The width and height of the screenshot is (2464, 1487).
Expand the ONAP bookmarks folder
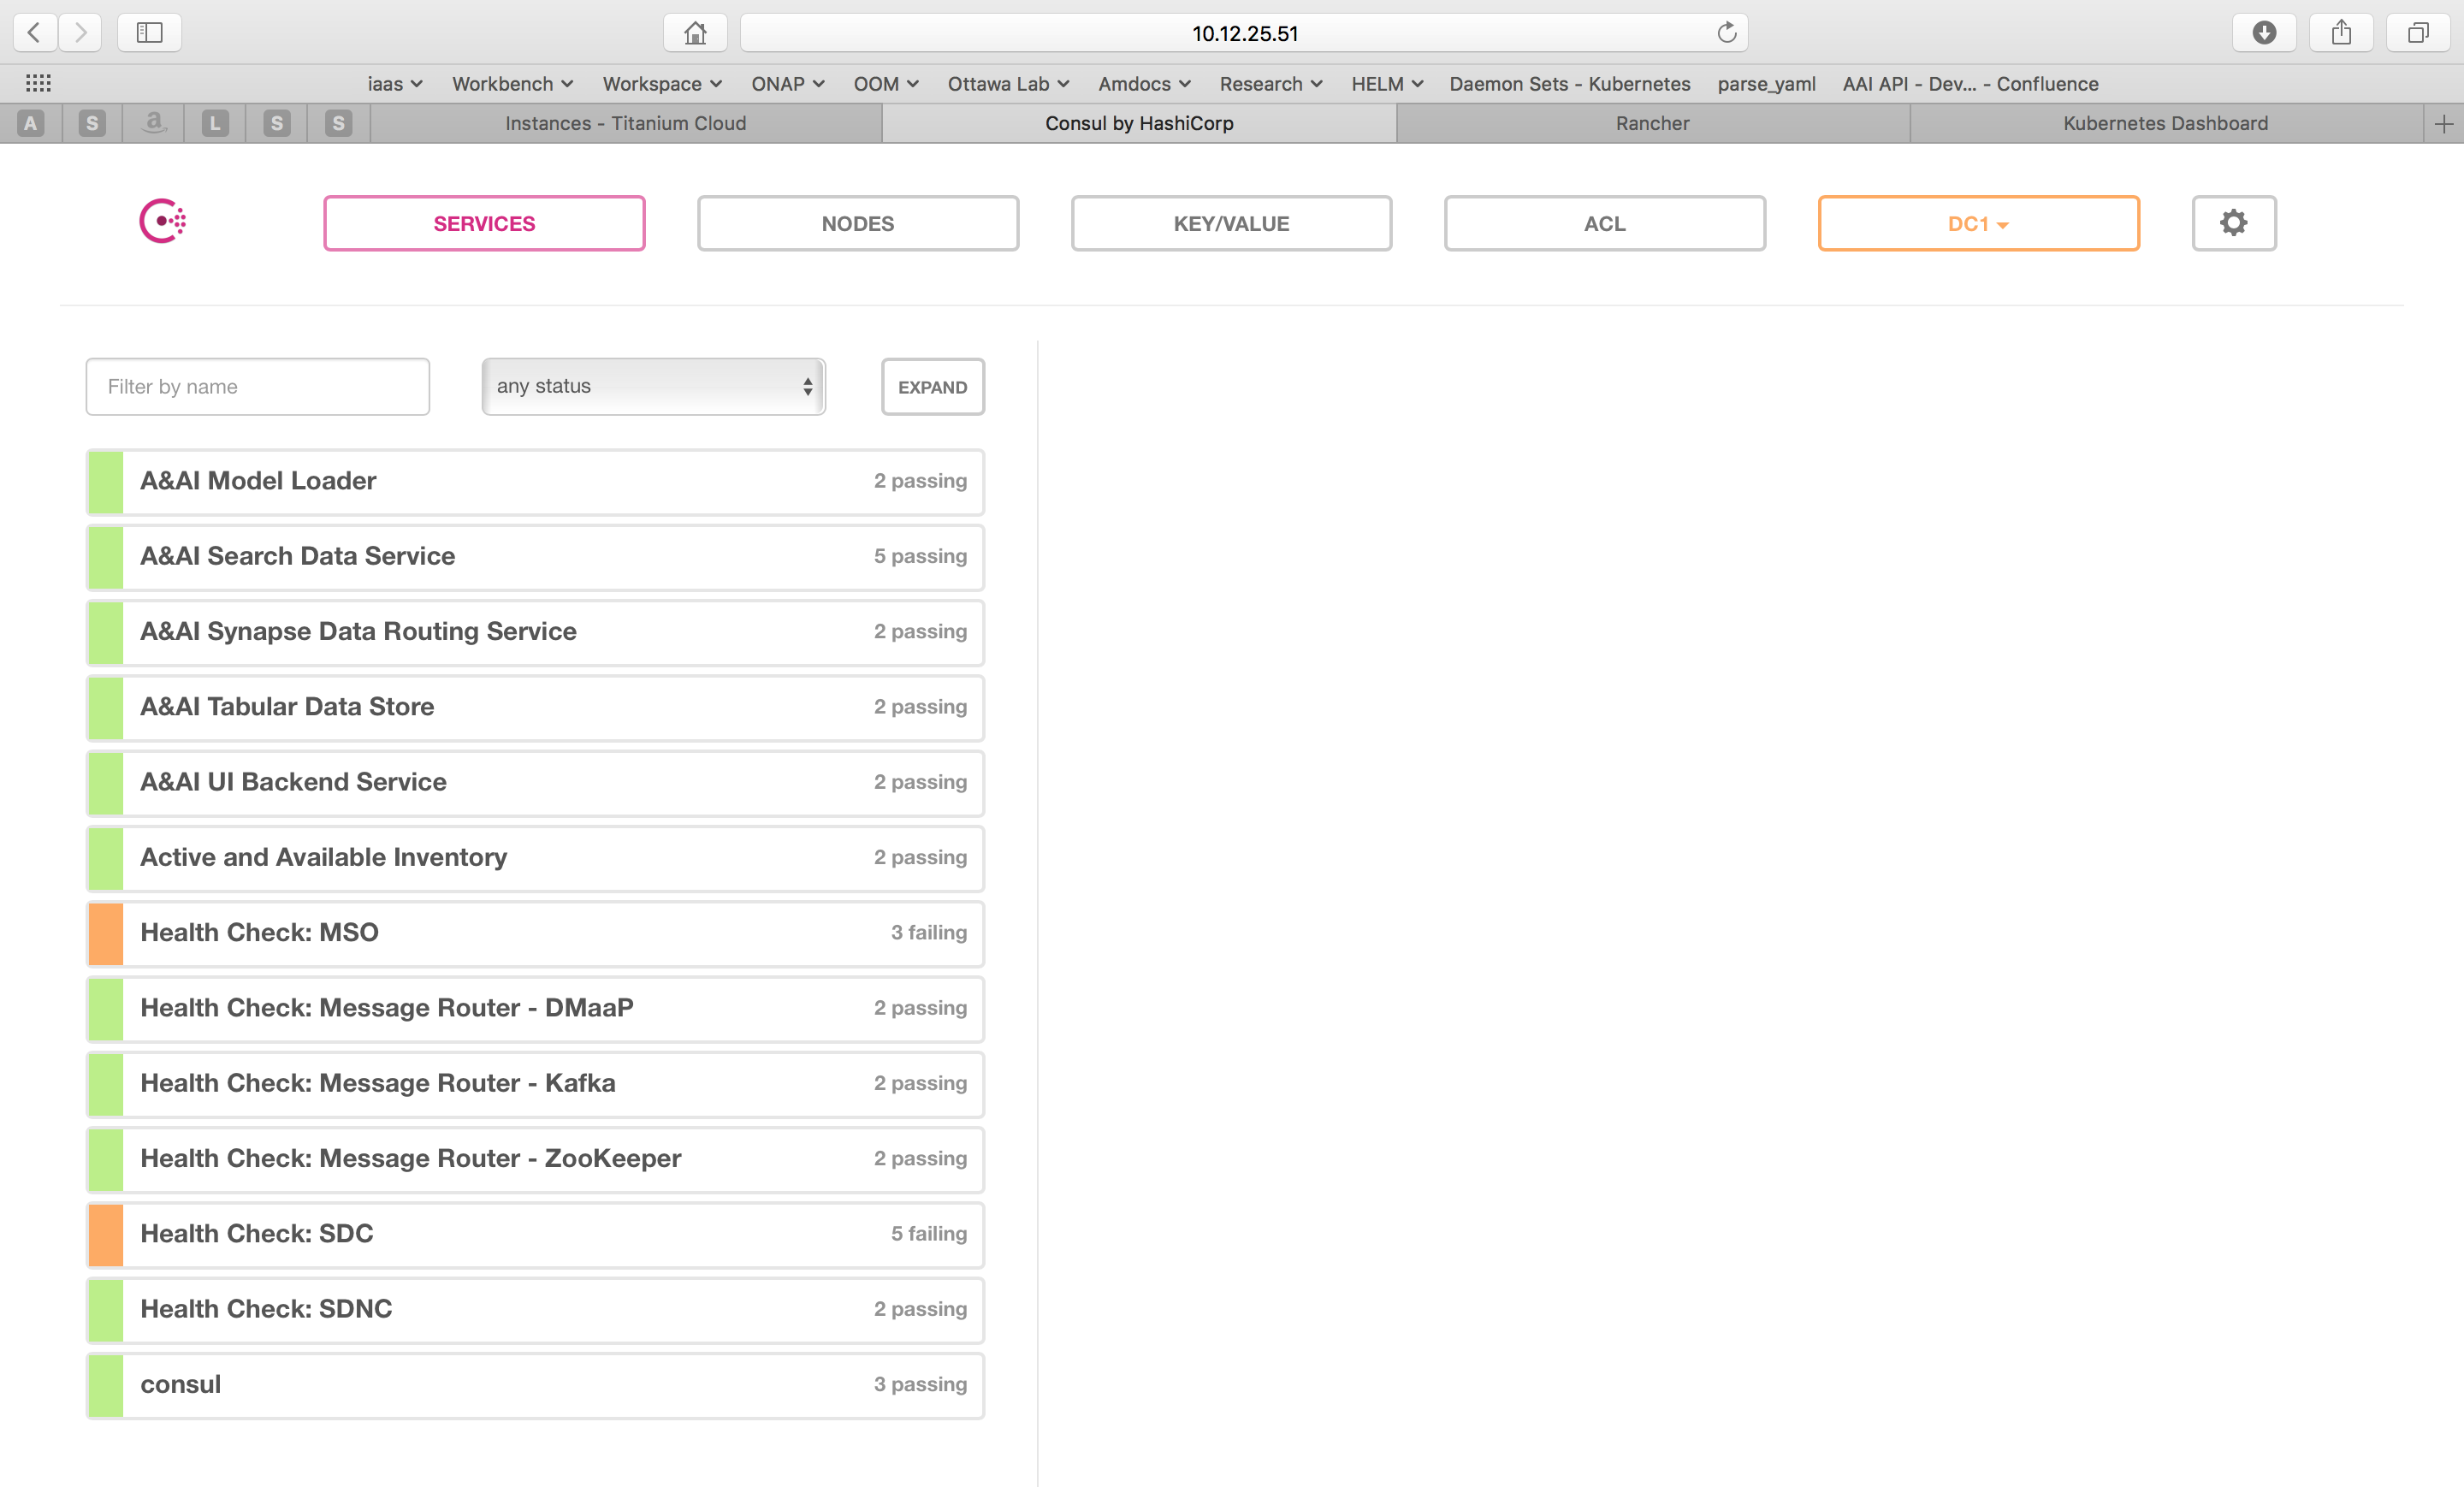pyautogui.click(x=787, y=84)
